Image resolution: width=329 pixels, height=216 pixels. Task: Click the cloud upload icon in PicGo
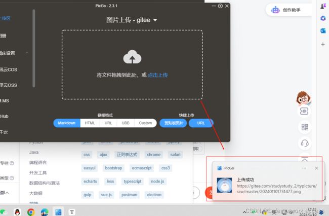[x=132, y=57]
